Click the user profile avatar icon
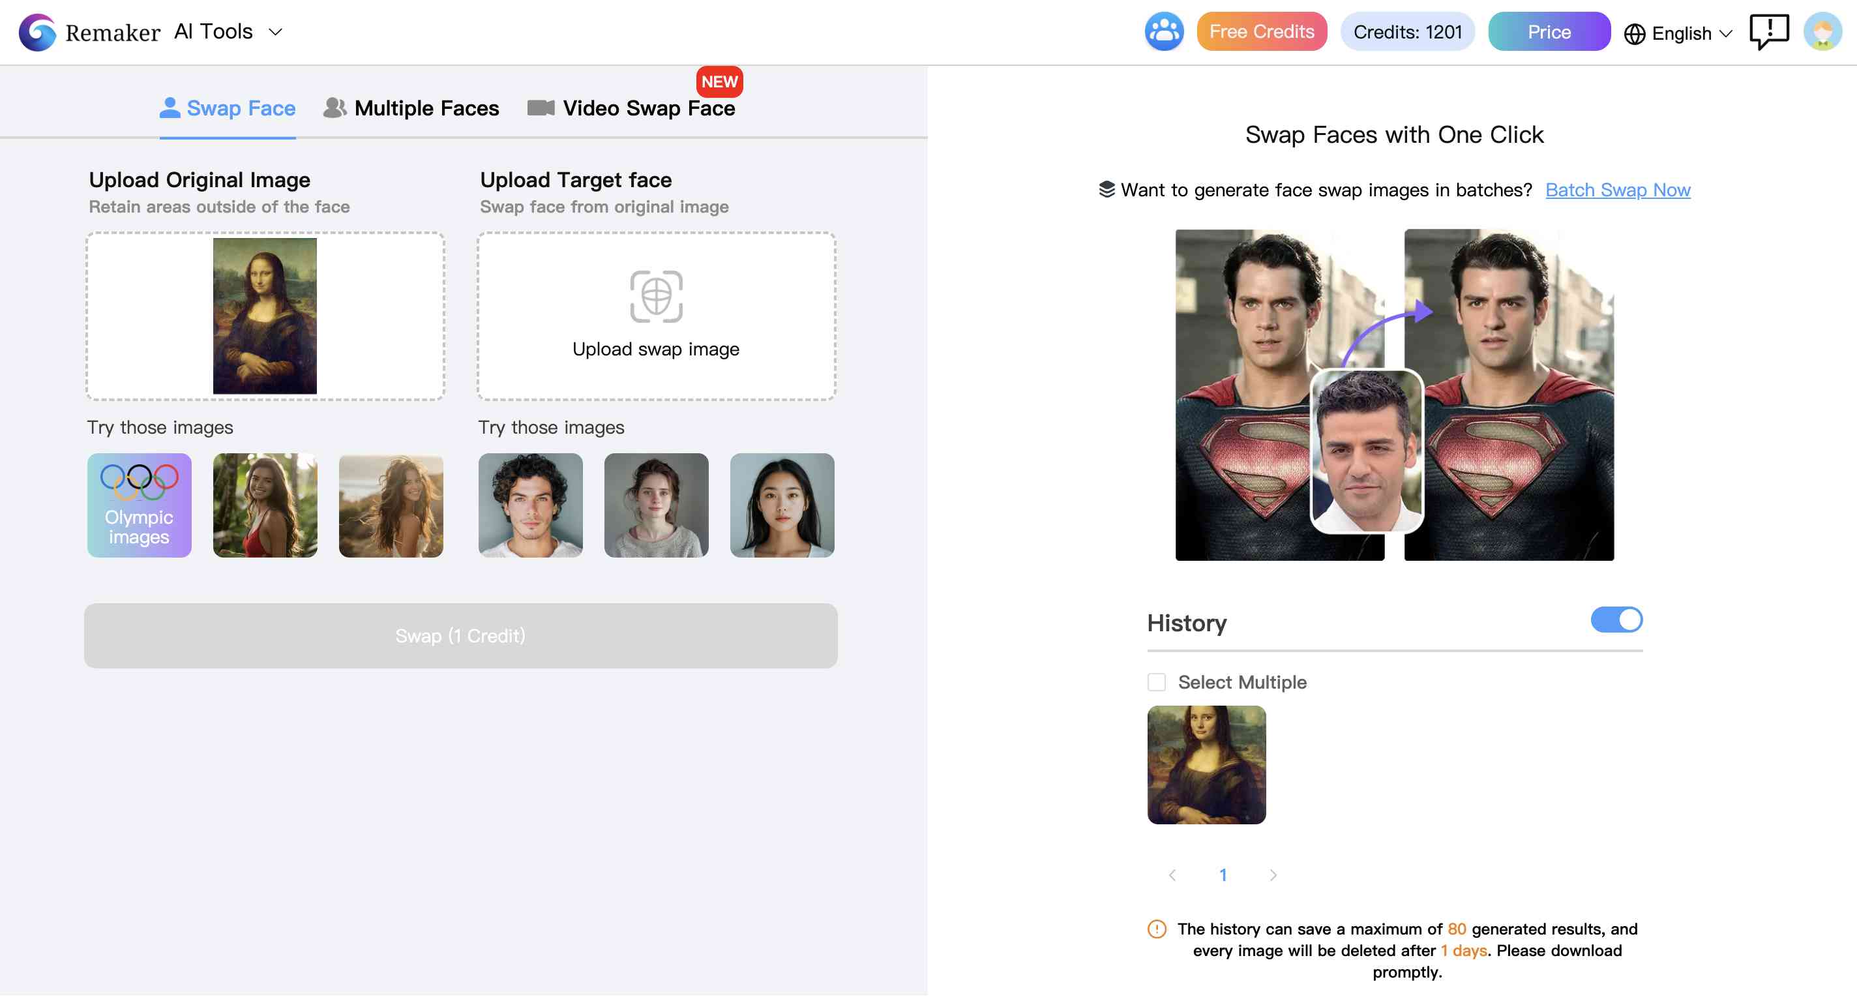The height and width of the screenshot is (1003, 1857). (1825, 31)
